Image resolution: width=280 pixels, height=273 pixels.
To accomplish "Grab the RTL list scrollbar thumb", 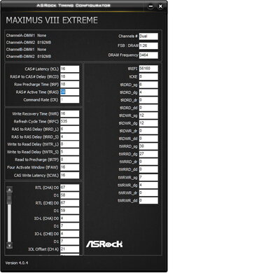I will coord(9,199).
